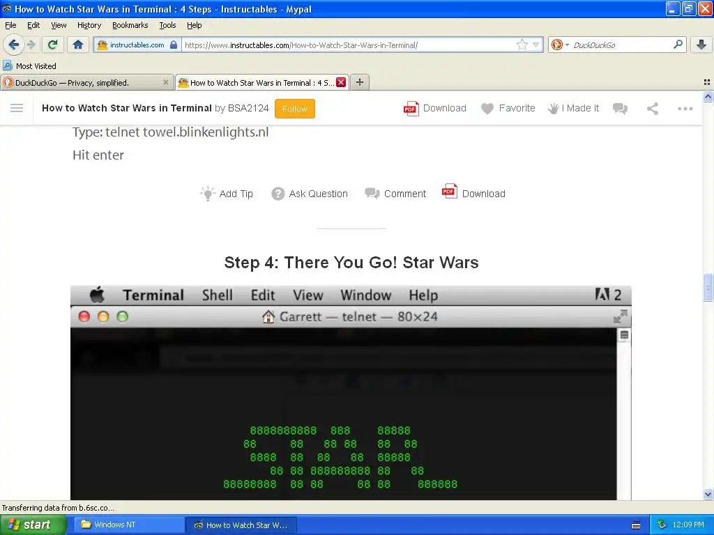Open a new tab with the plus button

[x=360, y=82]
